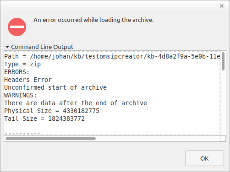Click the red error stop icon
Screen dimensions: 230x172
click(17, 27)
